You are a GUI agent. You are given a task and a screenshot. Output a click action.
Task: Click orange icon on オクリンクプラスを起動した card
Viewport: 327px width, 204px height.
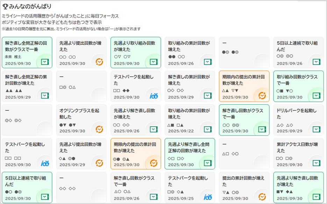[x=99, y=129]
